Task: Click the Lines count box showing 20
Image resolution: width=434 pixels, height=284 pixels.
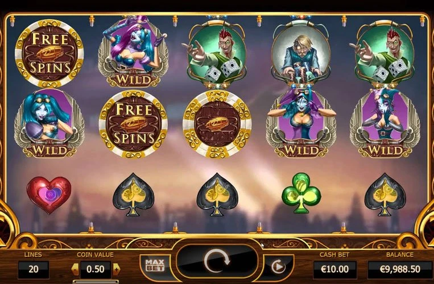Action: point(34,269)
